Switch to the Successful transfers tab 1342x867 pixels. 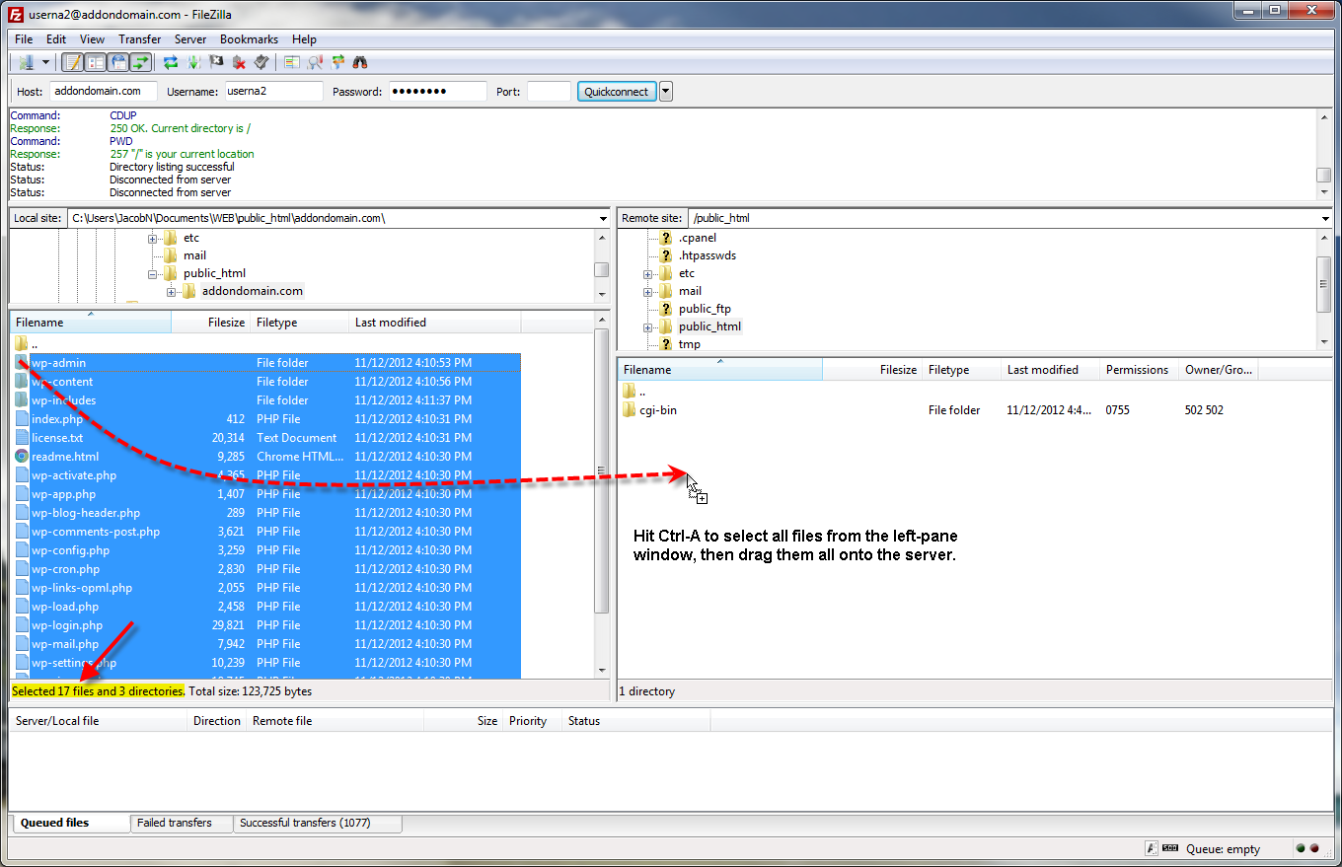pos(318,823)
